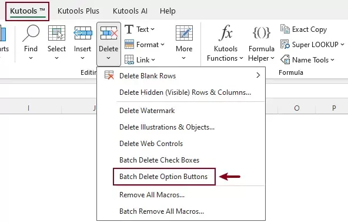Click the Delete tool icon
Viewport: 348px width, 222px height.
pyautogui.click(x=109, y=33)
